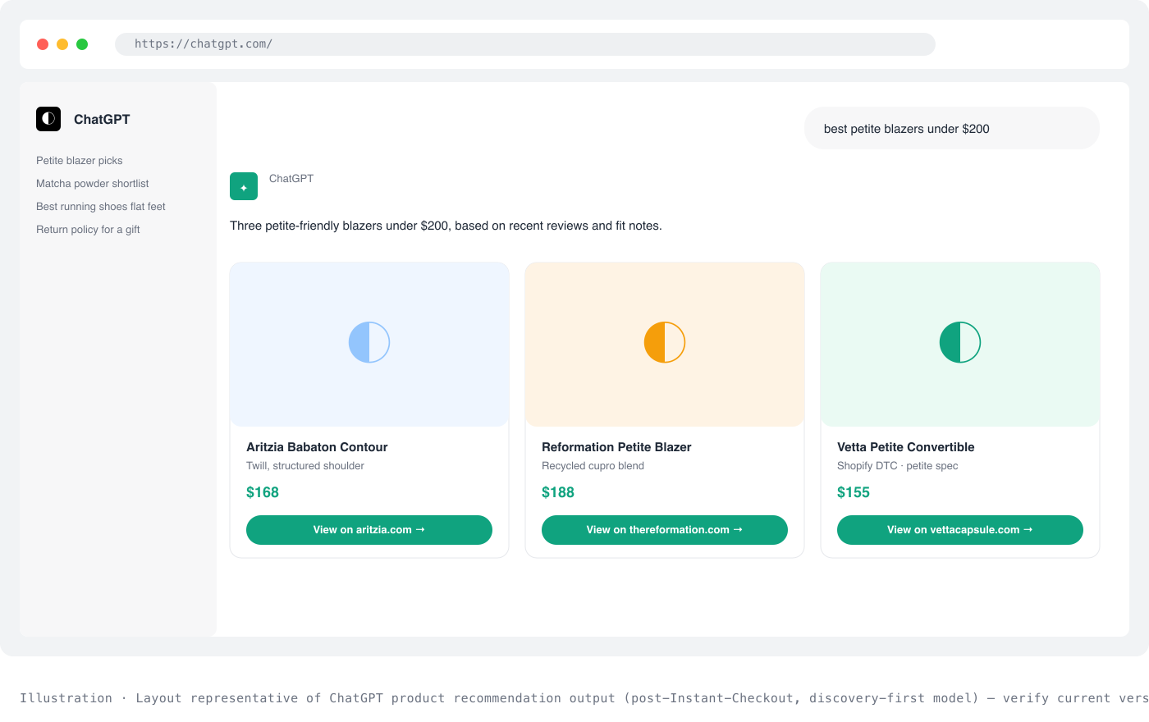1149x722 pixels.
Task: Click the Reformation Petite Blazer title
Action: coord(616,447)
